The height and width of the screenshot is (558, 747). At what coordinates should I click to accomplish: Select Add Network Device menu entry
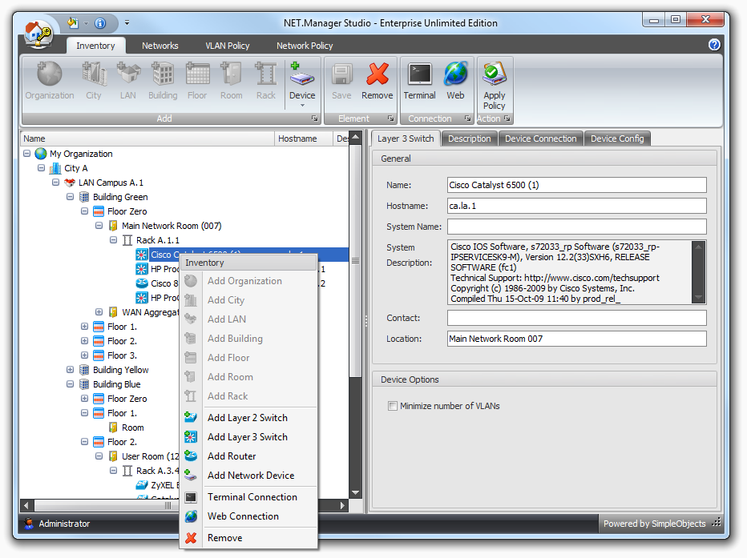click(x=250, y=476)
